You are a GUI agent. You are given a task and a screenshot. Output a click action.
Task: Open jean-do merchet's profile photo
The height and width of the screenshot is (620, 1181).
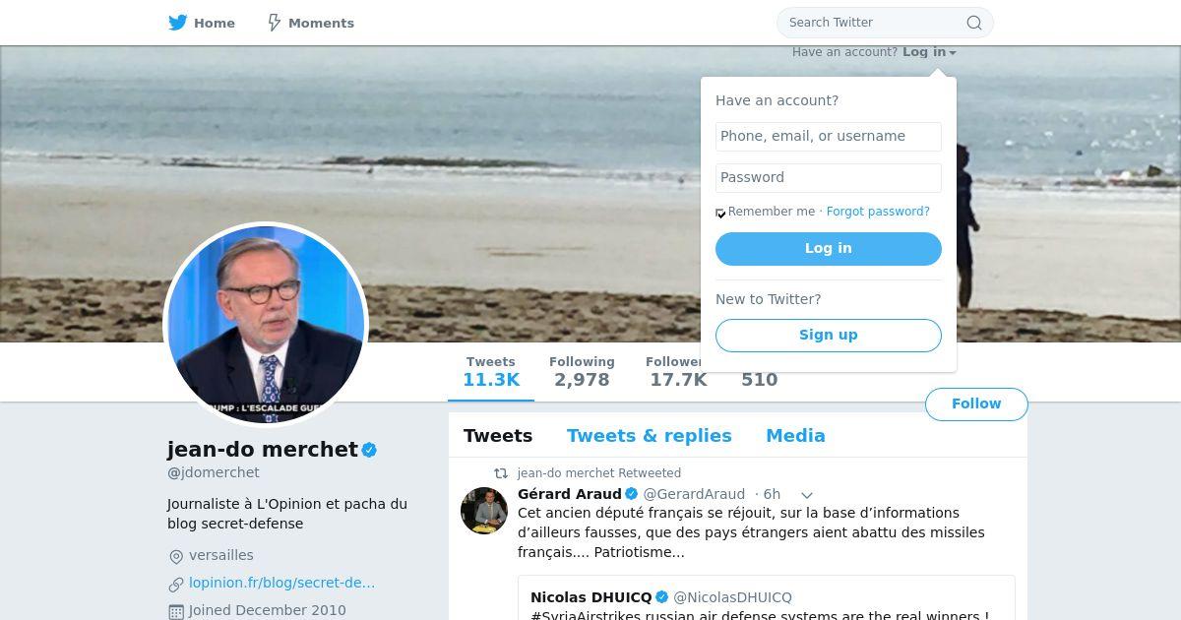[266, 325]
